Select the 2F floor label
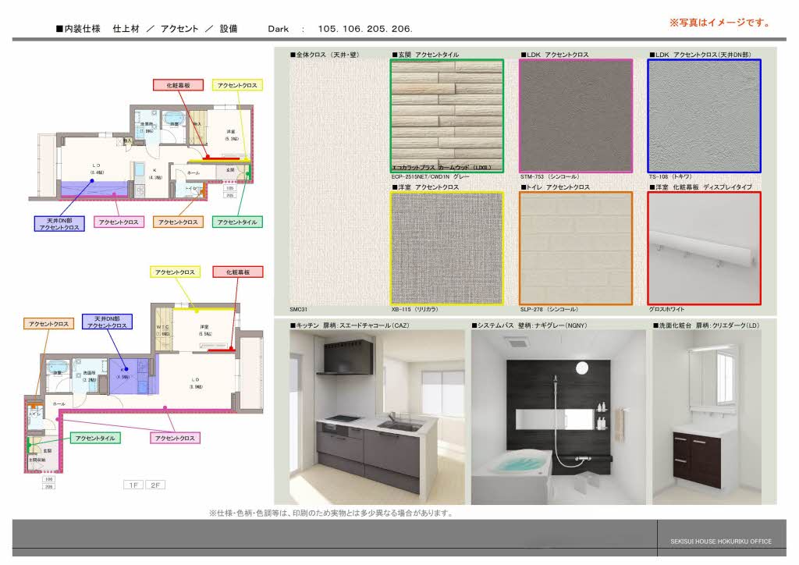Viewport: 799px width, 565px height. [x=155, y=485]
